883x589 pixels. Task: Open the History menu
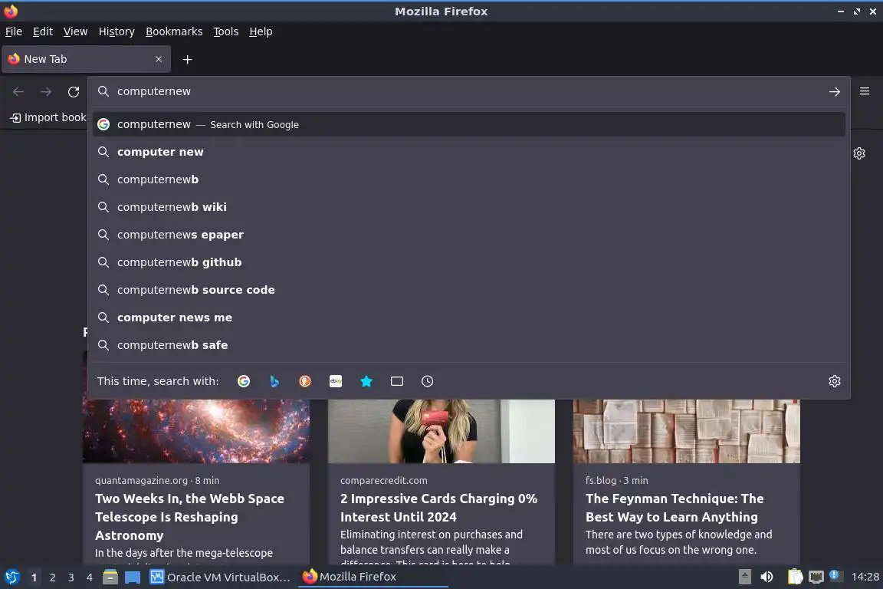coord(117,31)
